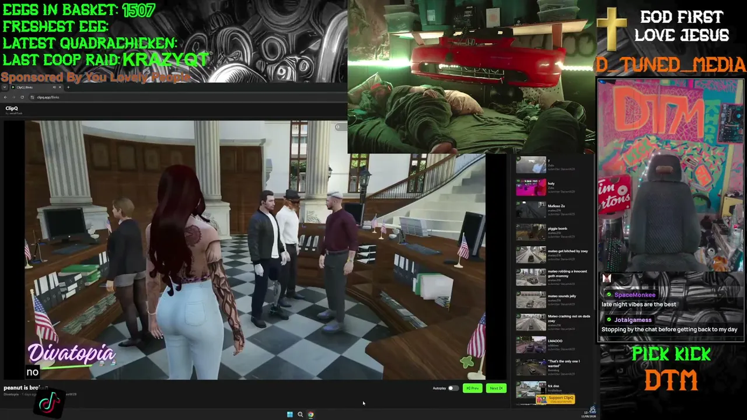Screen dimensions: 747x420
Task: Click the clip title 'peanut is bro'
Action: (22, 388)
